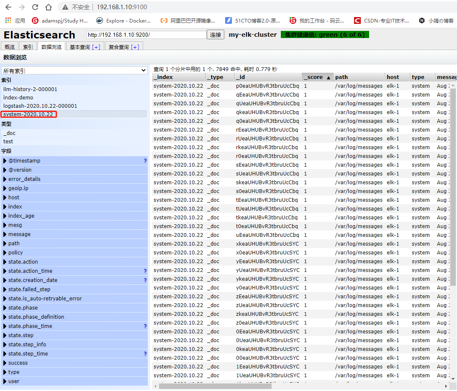Open the Apps bookmark grid icon
The width and height of the screenshot is (457, 391).
click(8, 20)
